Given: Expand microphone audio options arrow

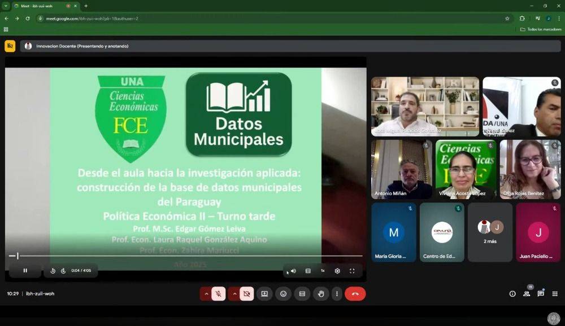Looking at the screenshot, I should coord(206,294).
